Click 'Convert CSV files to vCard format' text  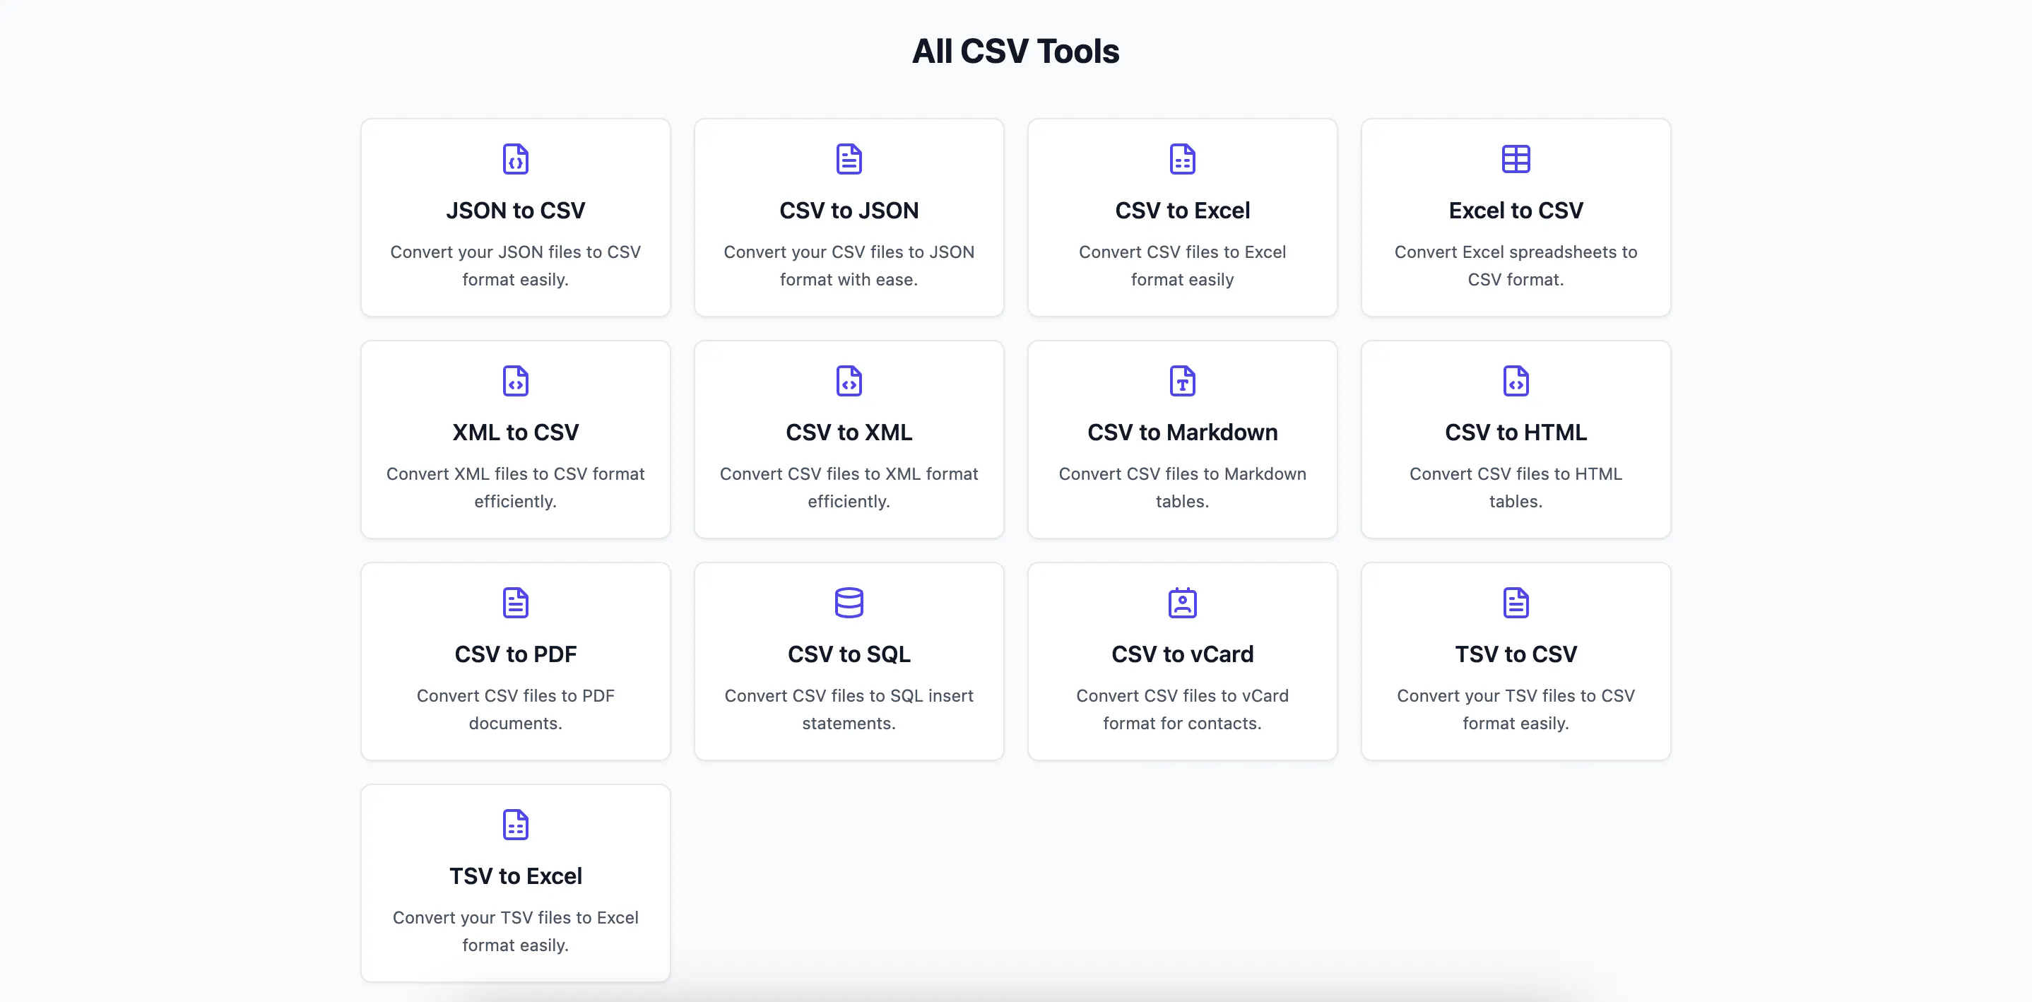click(1183, 709)
